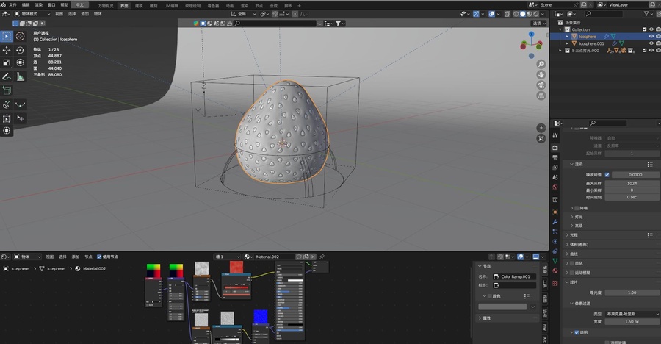Click the 曝光度 1.00 slider field
The width and height of the screenshot is (661, 344).
(632, 293)
